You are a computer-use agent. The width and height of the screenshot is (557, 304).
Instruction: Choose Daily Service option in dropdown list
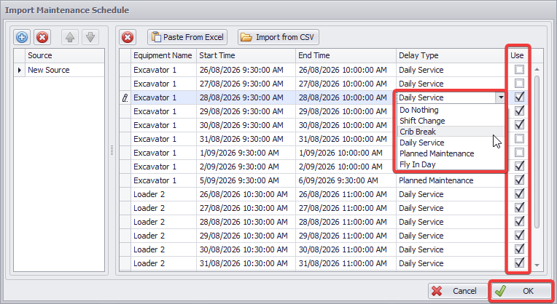click(451, 143)
